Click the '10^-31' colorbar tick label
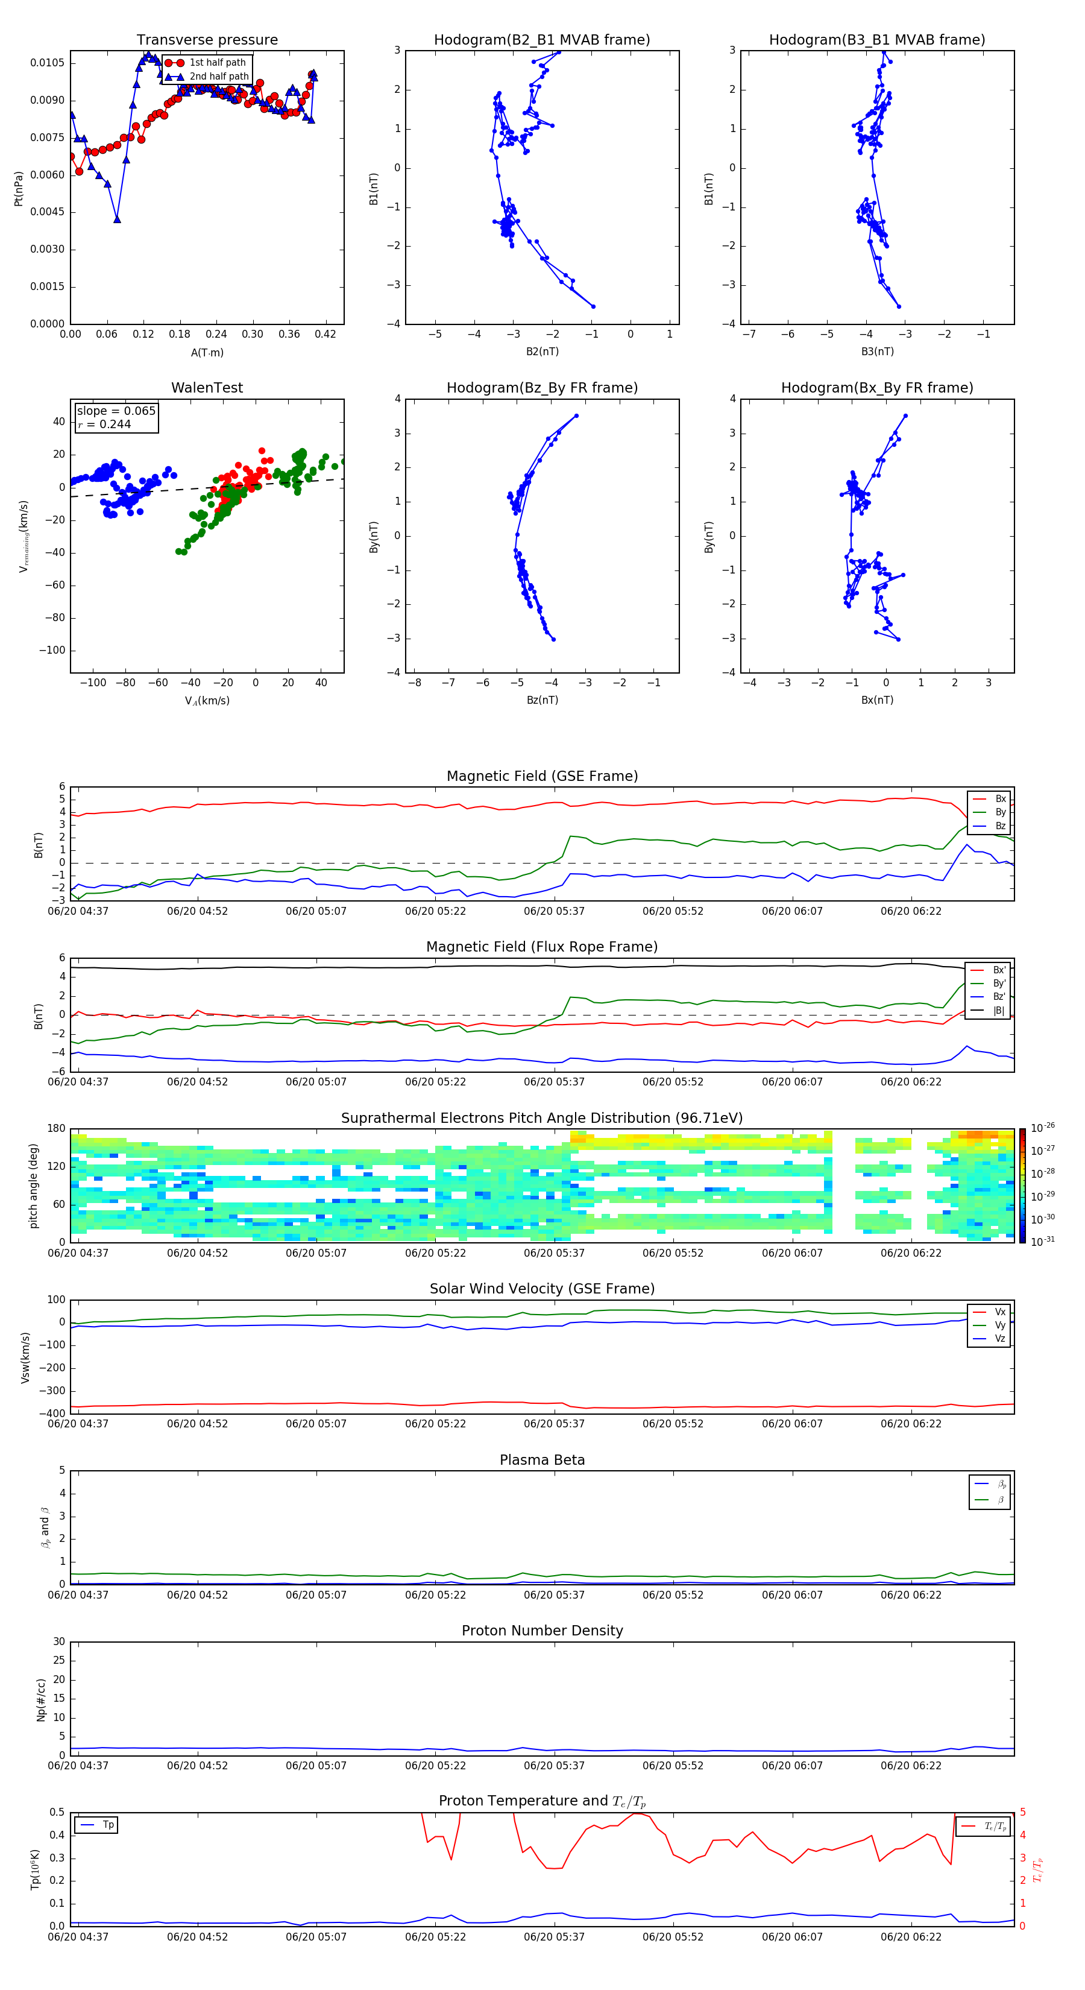Screen dimensions: 1085x1990 pyautogui.click(x=1043, y=1242)
